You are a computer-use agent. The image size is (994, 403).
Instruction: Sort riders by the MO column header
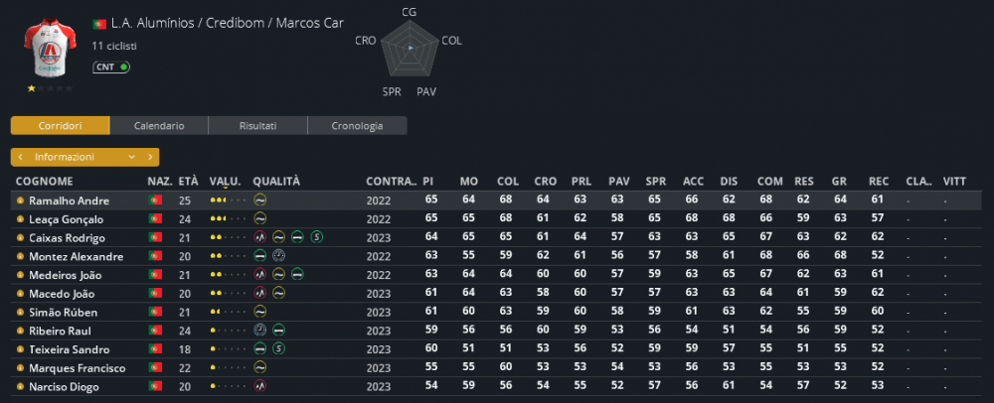[x=469, y=182]
